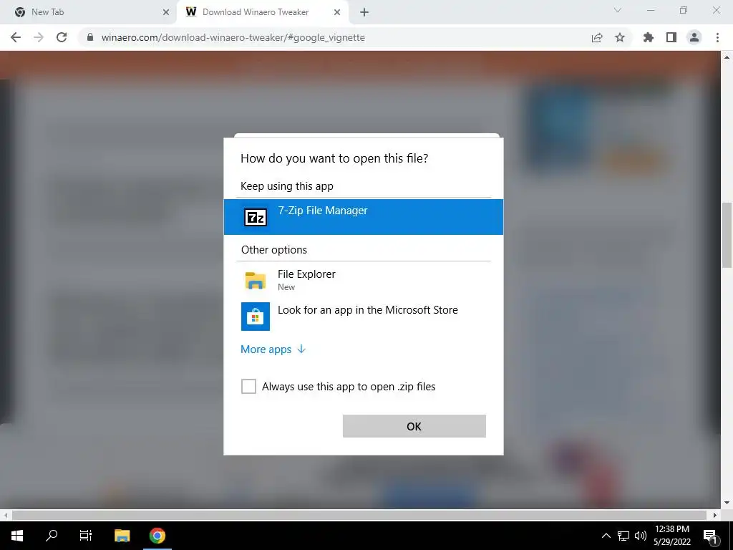Screen dimensions: 733x550
Task: Open Chrome three-dot menu
Action: pos(717,37)
